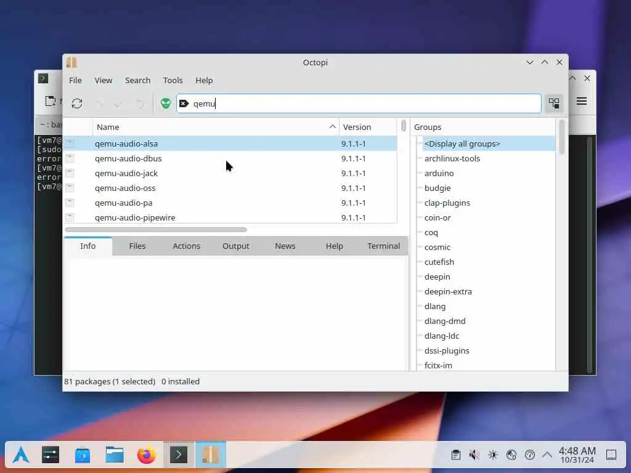Select qemu-audio-dbus package row
631x473 pixels.
point(230,158)
